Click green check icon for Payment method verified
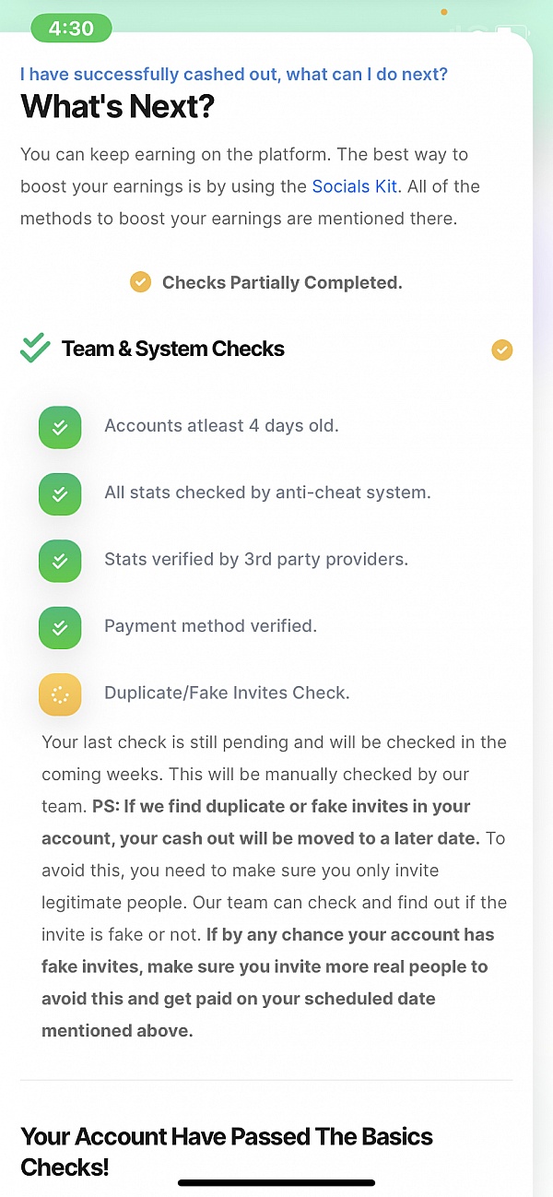553x1197 pixels. pos(60,627)
